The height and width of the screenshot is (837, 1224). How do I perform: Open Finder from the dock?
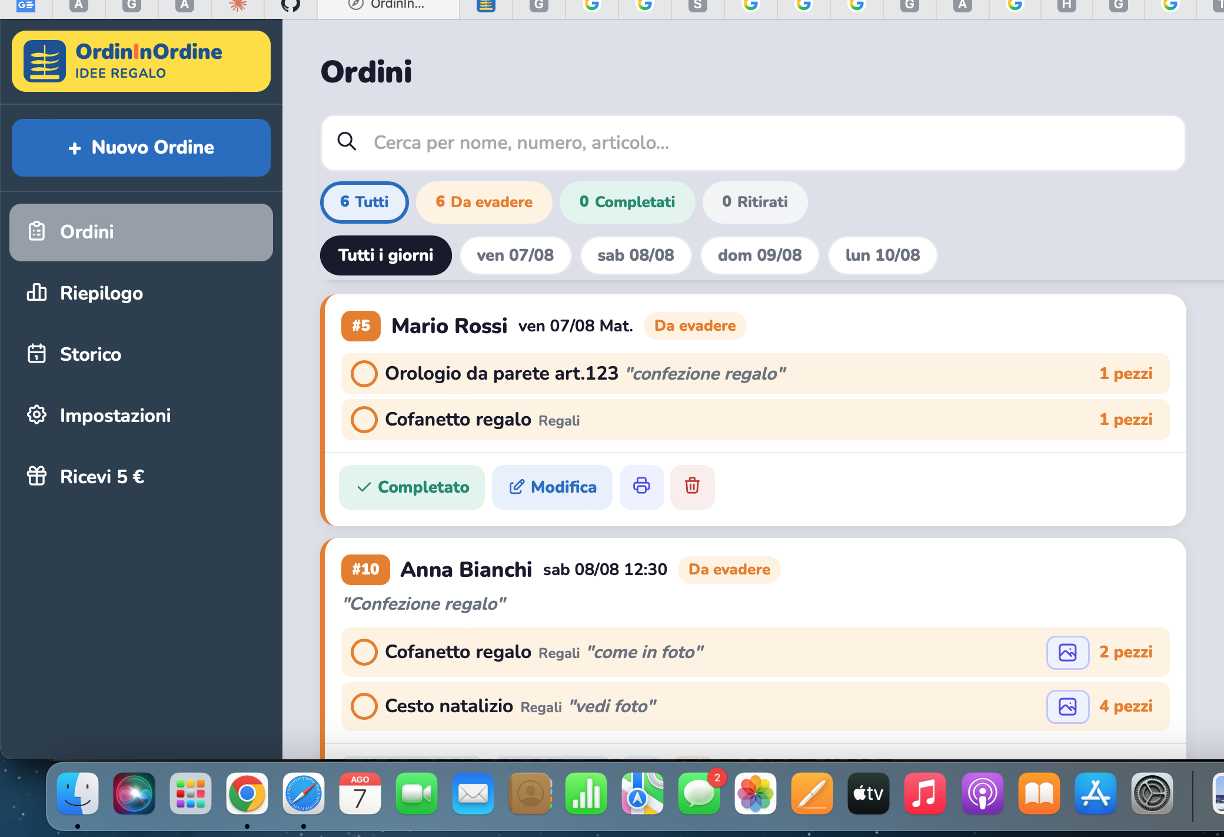pyautogui.click(x=78, y=793)
